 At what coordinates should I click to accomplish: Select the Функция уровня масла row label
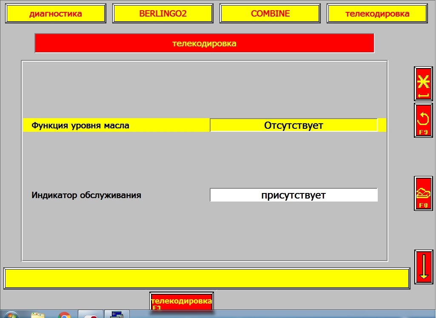[80, 125]
